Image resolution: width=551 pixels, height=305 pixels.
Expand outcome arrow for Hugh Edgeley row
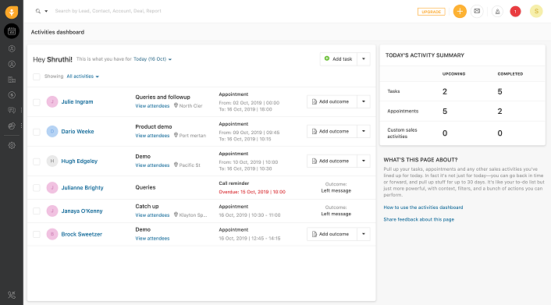364,161
